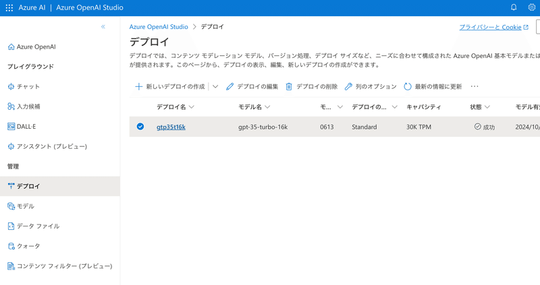Click the モデル sidebar icon
Viewport: 540px width, 285px height.
(x=11, y=206)
